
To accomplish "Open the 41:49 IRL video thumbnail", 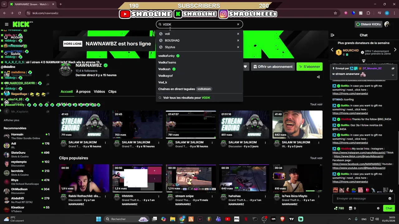I will point(297,124).
